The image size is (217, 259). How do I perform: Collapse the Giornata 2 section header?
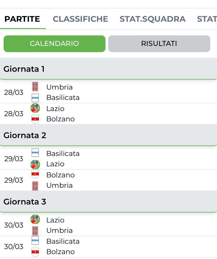pos(108,136)
